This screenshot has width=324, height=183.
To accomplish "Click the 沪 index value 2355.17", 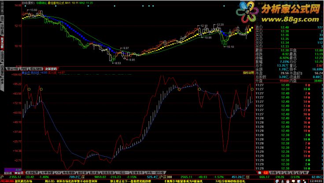I will [x=15, y=177].
